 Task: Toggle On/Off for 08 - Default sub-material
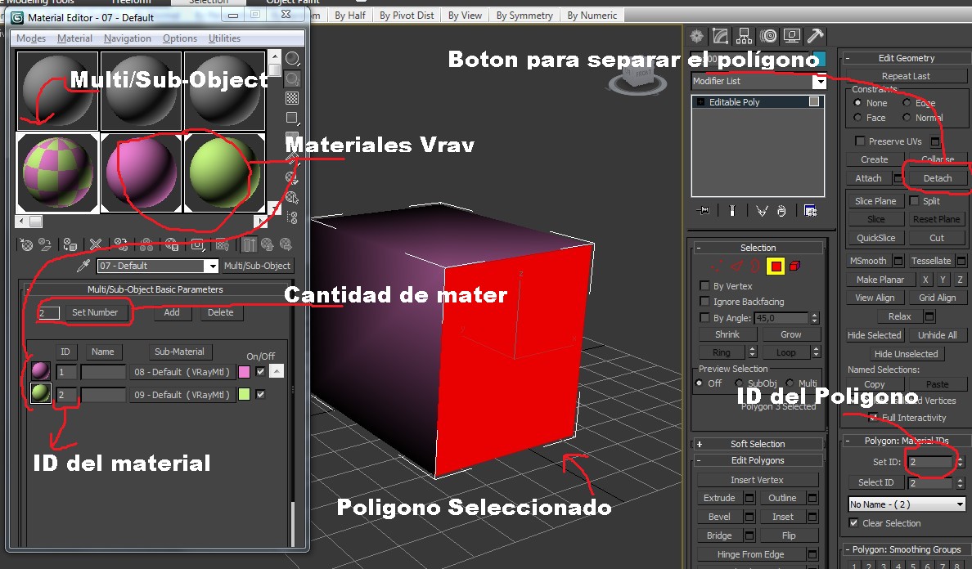260,371
